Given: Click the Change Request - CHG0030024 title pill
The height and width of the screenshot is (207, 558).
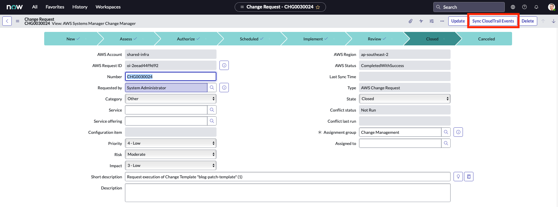Looking at the screenshot, I should click(x=280, y=7).
